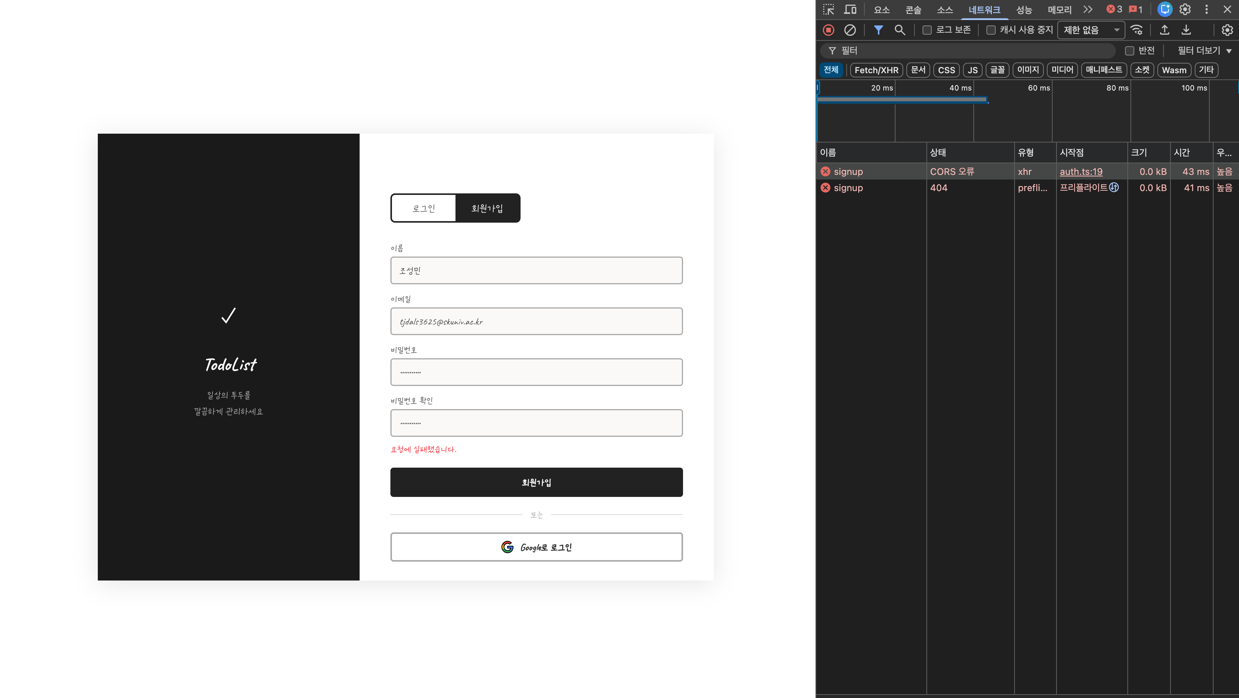Open AI assistance icon in DevTools
The height and width of the screenshot is (698, 1239).
[x=1164, y=10]
